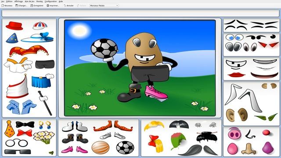
Task: Select the orange polka-dot necktie
Action: pos(9,129)
